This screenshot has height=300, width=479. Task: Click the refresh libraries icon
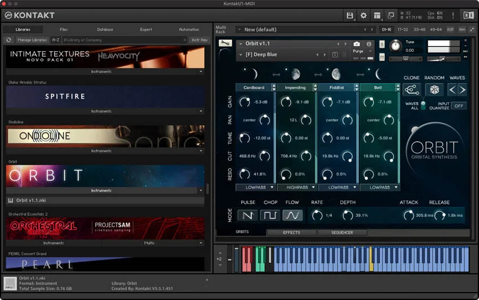pyautogui.click(x=9, y=40)
